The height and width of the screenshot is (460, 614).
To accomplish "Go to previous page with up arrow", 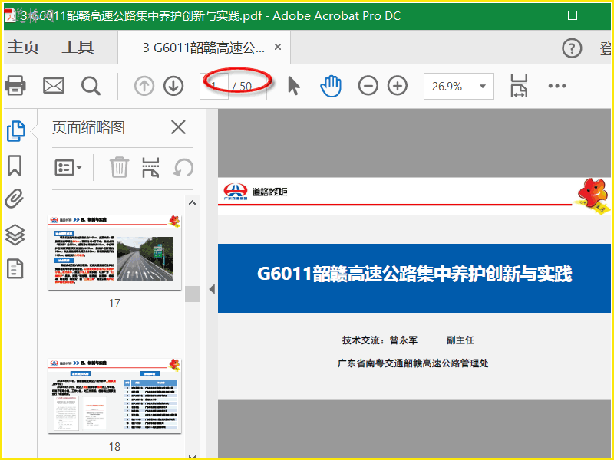I will tap(144, 86).
